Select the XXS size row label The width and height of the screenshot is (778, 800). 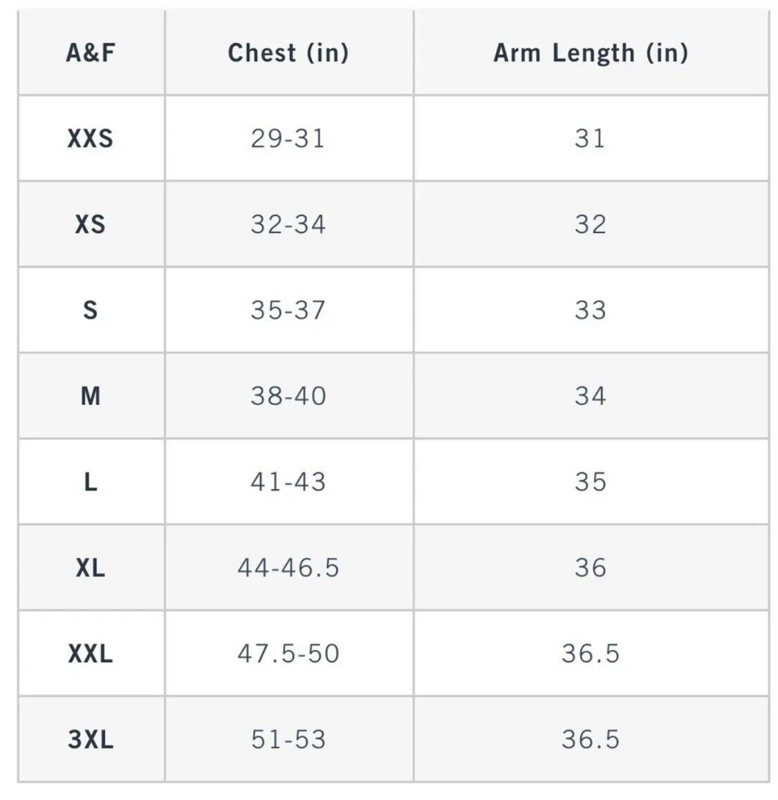[x=91, y=138]
